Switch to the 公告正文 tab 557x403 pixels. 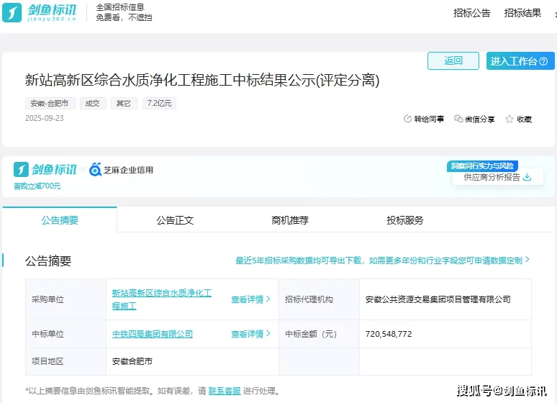click(x=175, y=220)
